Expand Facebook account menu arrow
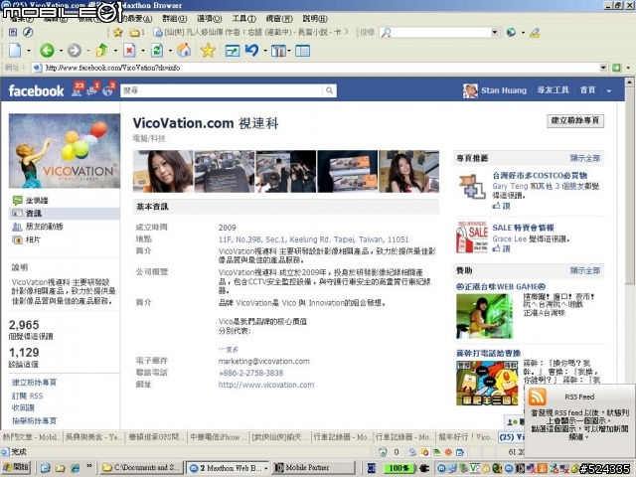The image size is (636, 477). [x=609, y=90]
